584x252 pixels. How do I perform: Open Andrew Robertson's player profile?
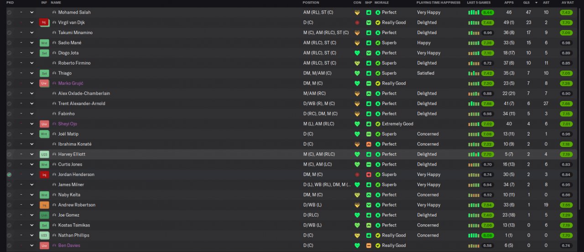click(77, 205)
